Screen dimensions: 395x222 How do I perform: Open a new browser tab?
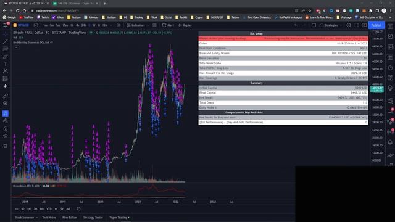pos(104,4)
